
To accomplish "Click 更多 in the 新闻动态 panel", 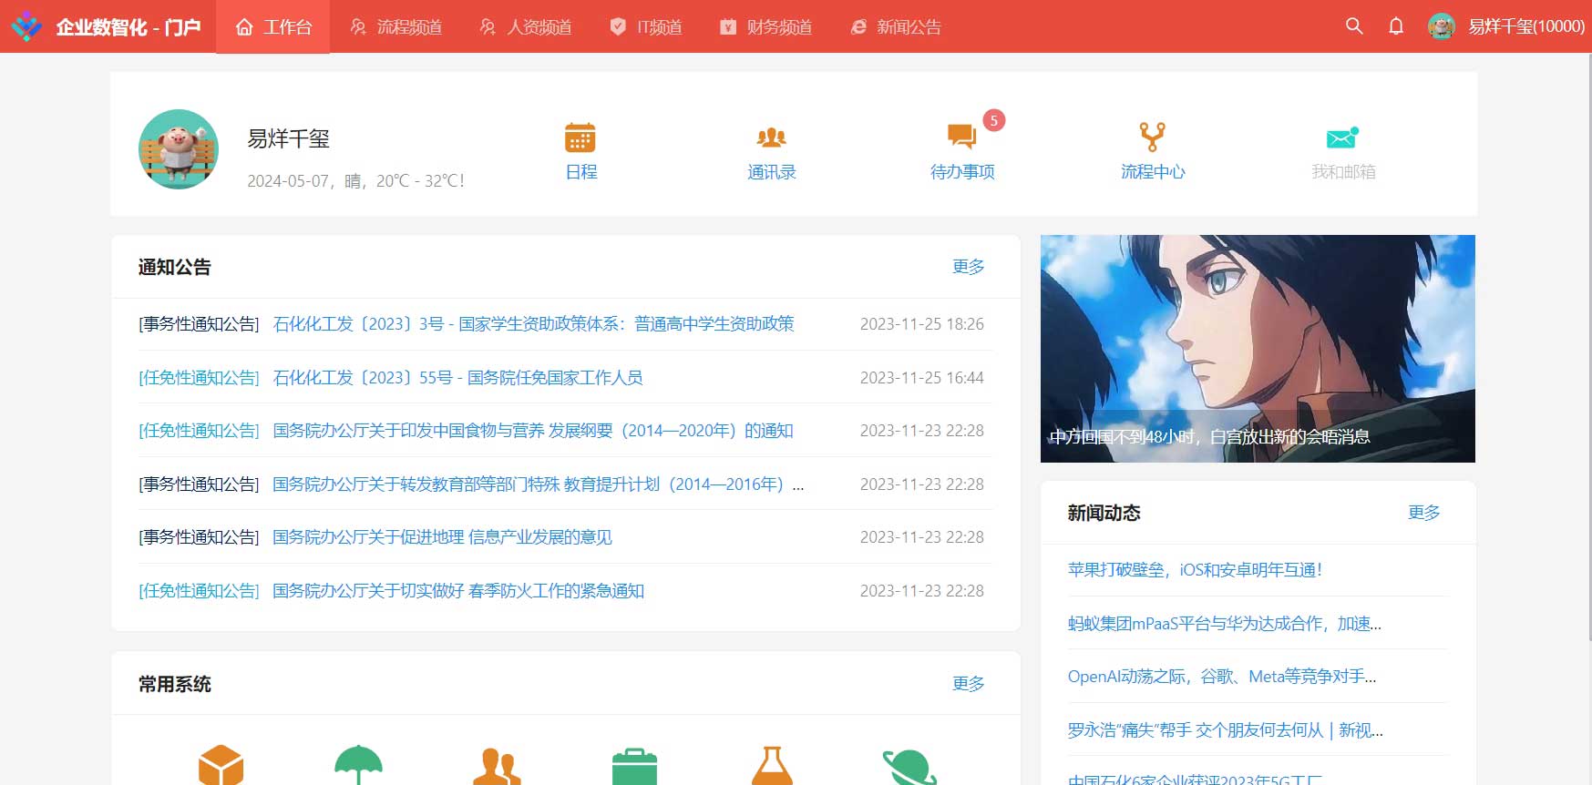I will point(1423,513).
